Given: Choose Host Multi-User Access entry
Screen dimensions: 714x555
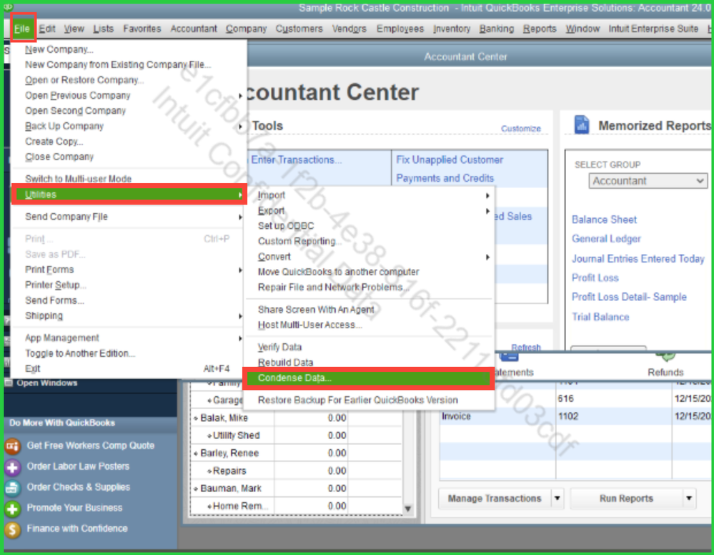Looking at the screenshot, I should pos(309,325).
